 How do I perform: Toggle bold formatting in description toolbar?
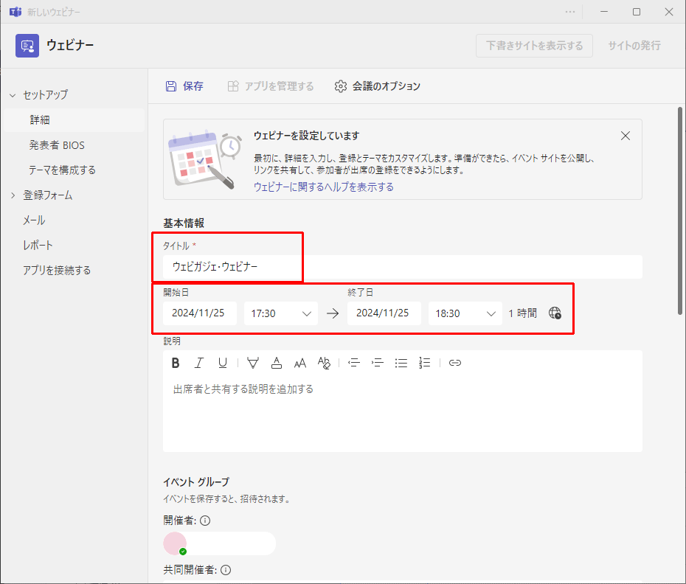coord(176,363)
